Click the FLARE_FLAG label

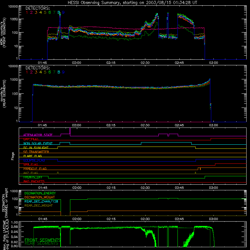[32, 156]
